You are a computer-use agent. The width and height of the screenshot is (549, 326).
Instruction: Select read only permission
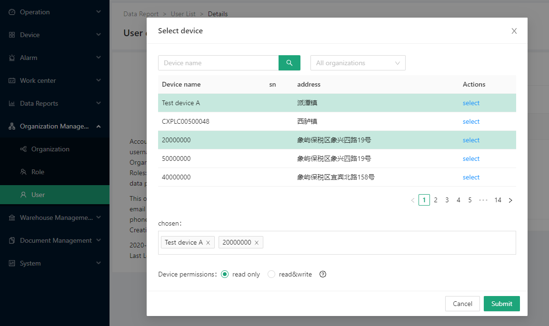tap(225, 274)
